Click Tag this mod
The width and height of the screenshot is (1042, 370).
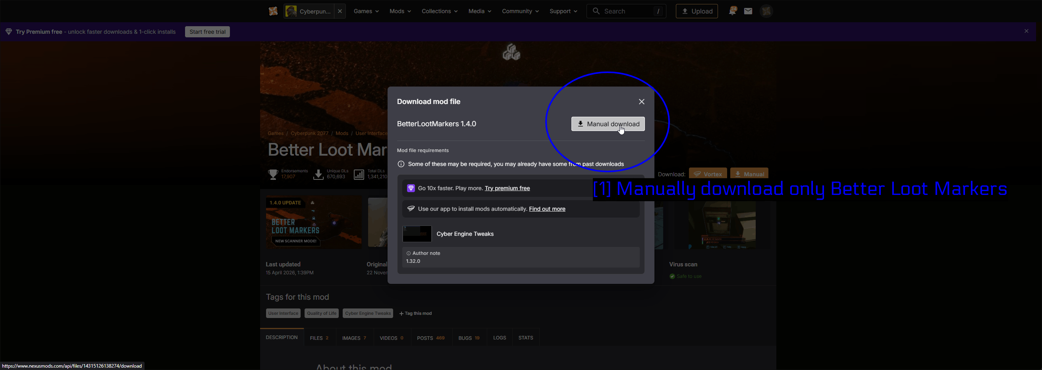pyautogui.click(x=415, y=313)
